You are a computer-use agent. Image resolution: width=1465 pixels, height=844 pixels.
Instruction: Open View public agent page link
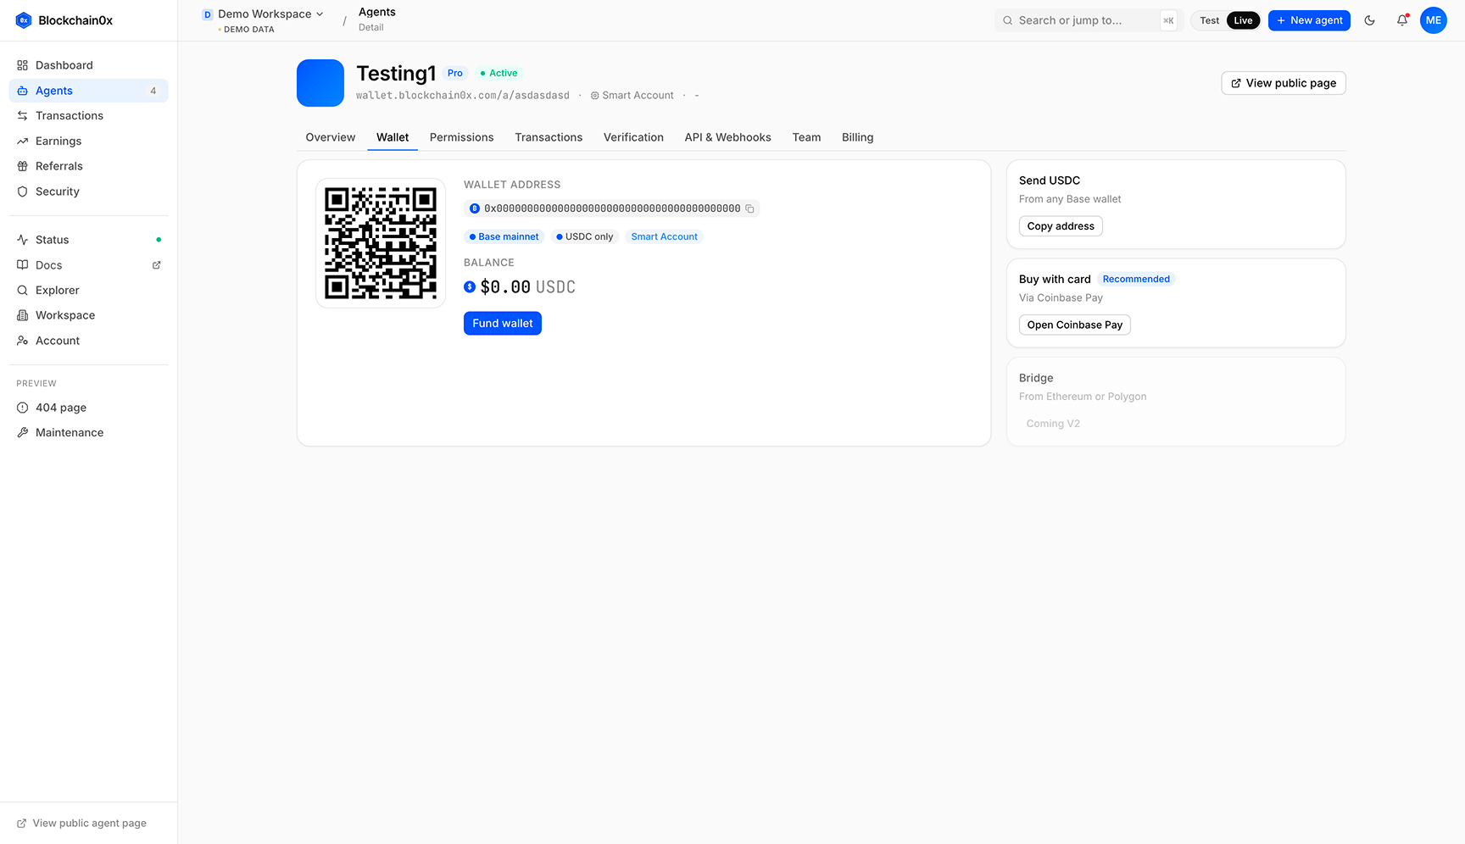[81, 823]
